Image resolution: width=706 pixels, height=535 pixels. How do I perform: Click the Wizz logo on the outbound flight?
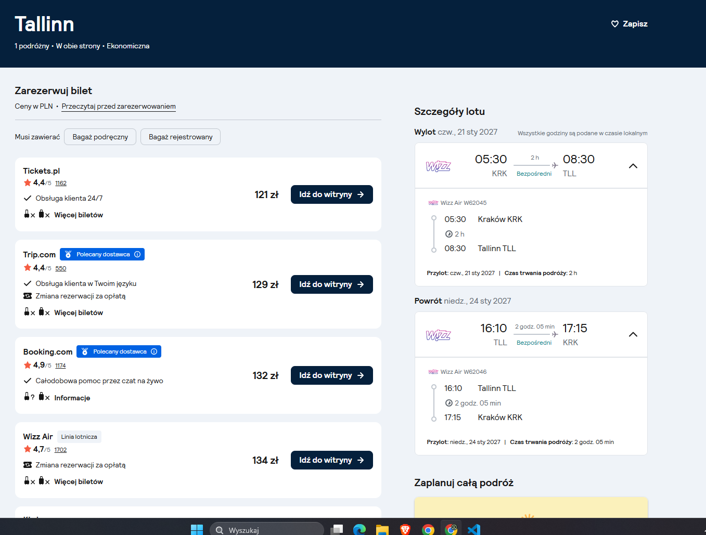[x=438, y=166]
